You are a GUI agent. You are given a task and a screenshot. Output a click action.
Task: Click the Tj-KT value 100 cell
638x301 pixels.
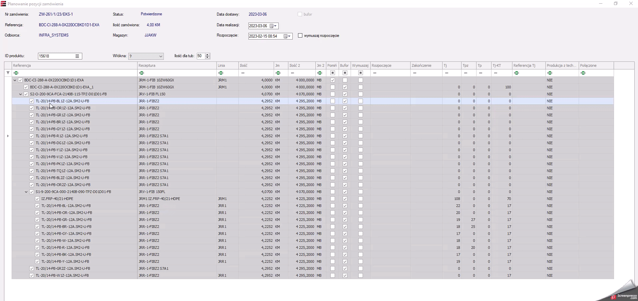[x=502, y=87]
